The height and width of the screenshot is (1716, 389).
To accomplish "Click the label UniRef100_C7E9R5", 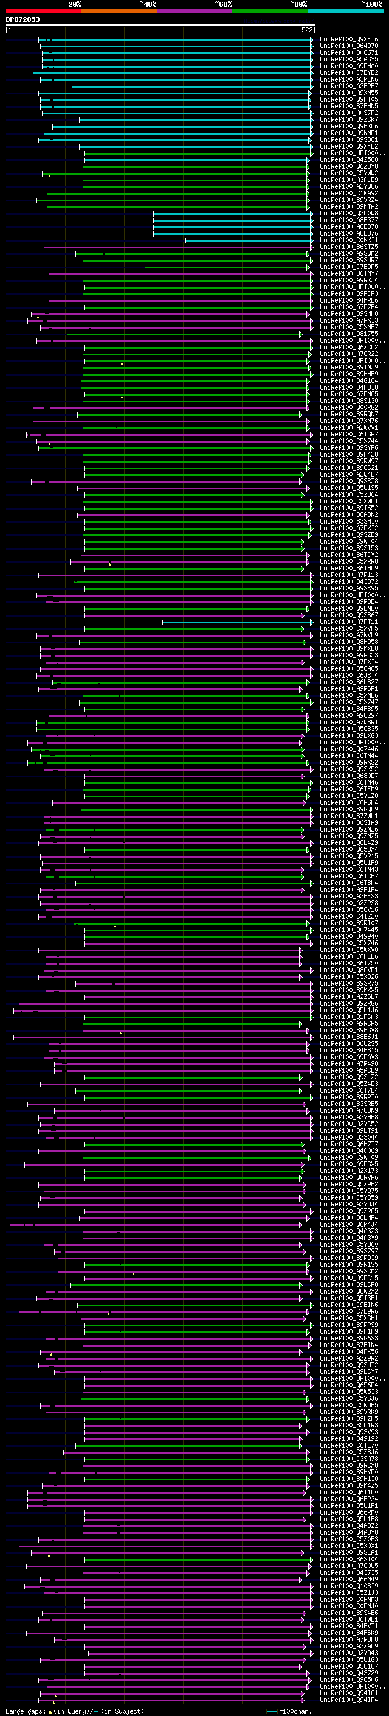I will (x=349, y=267).
